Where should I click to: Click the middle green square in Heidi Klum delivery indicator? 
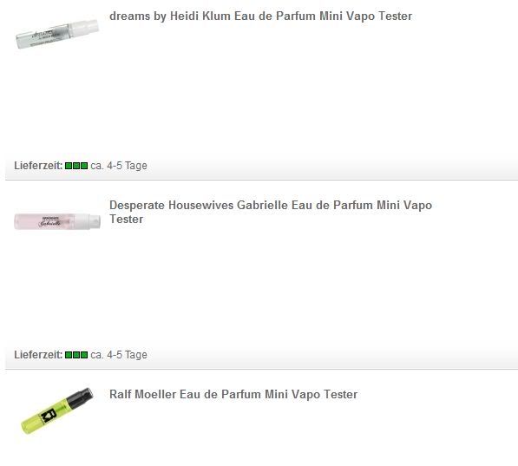coord(76,166)
